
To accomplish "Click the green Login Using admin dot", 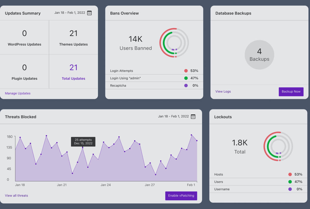I will tap(186, 78).
